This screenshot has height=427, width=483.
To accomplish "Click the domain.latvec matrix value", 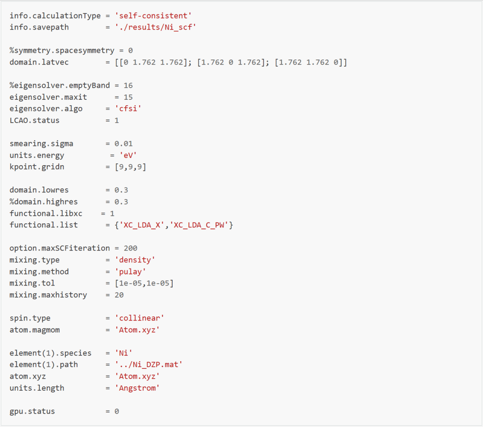I will (231, 62).
